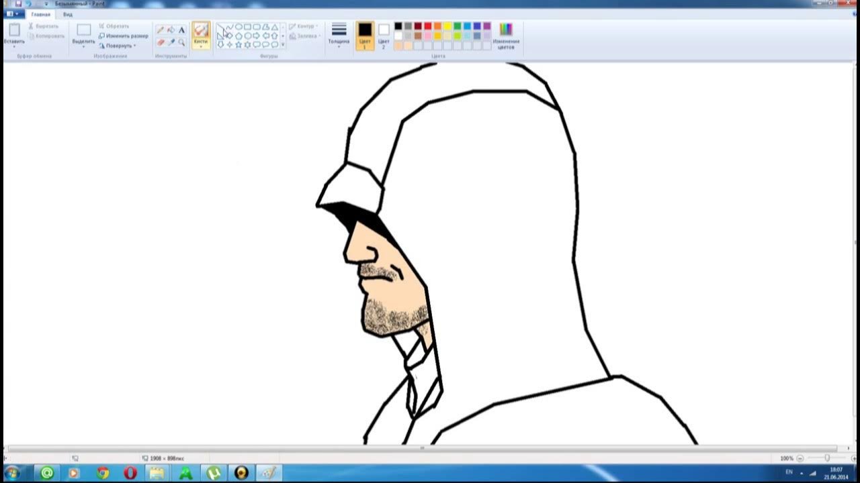Open the Home (Главная) tab
The image size is (860, 483).
40,14
